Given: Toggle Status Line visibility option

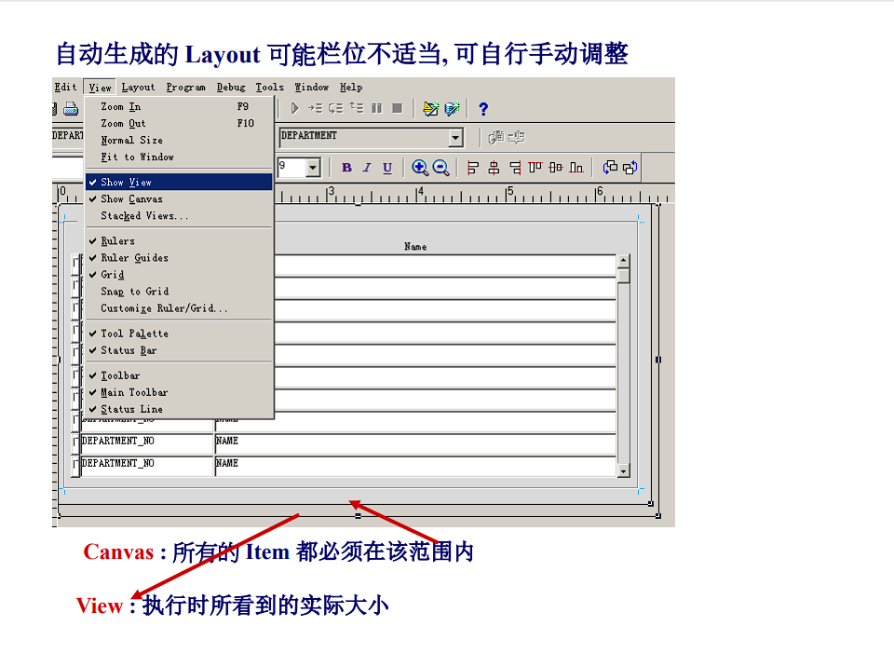Looking at the screenshot, I should coord(179,409).
